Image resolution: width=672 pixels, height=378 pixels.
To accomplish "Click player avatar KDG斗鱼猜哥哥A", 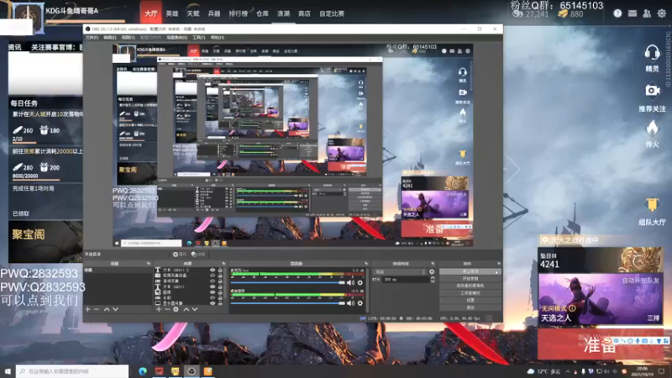I will 29,17.
